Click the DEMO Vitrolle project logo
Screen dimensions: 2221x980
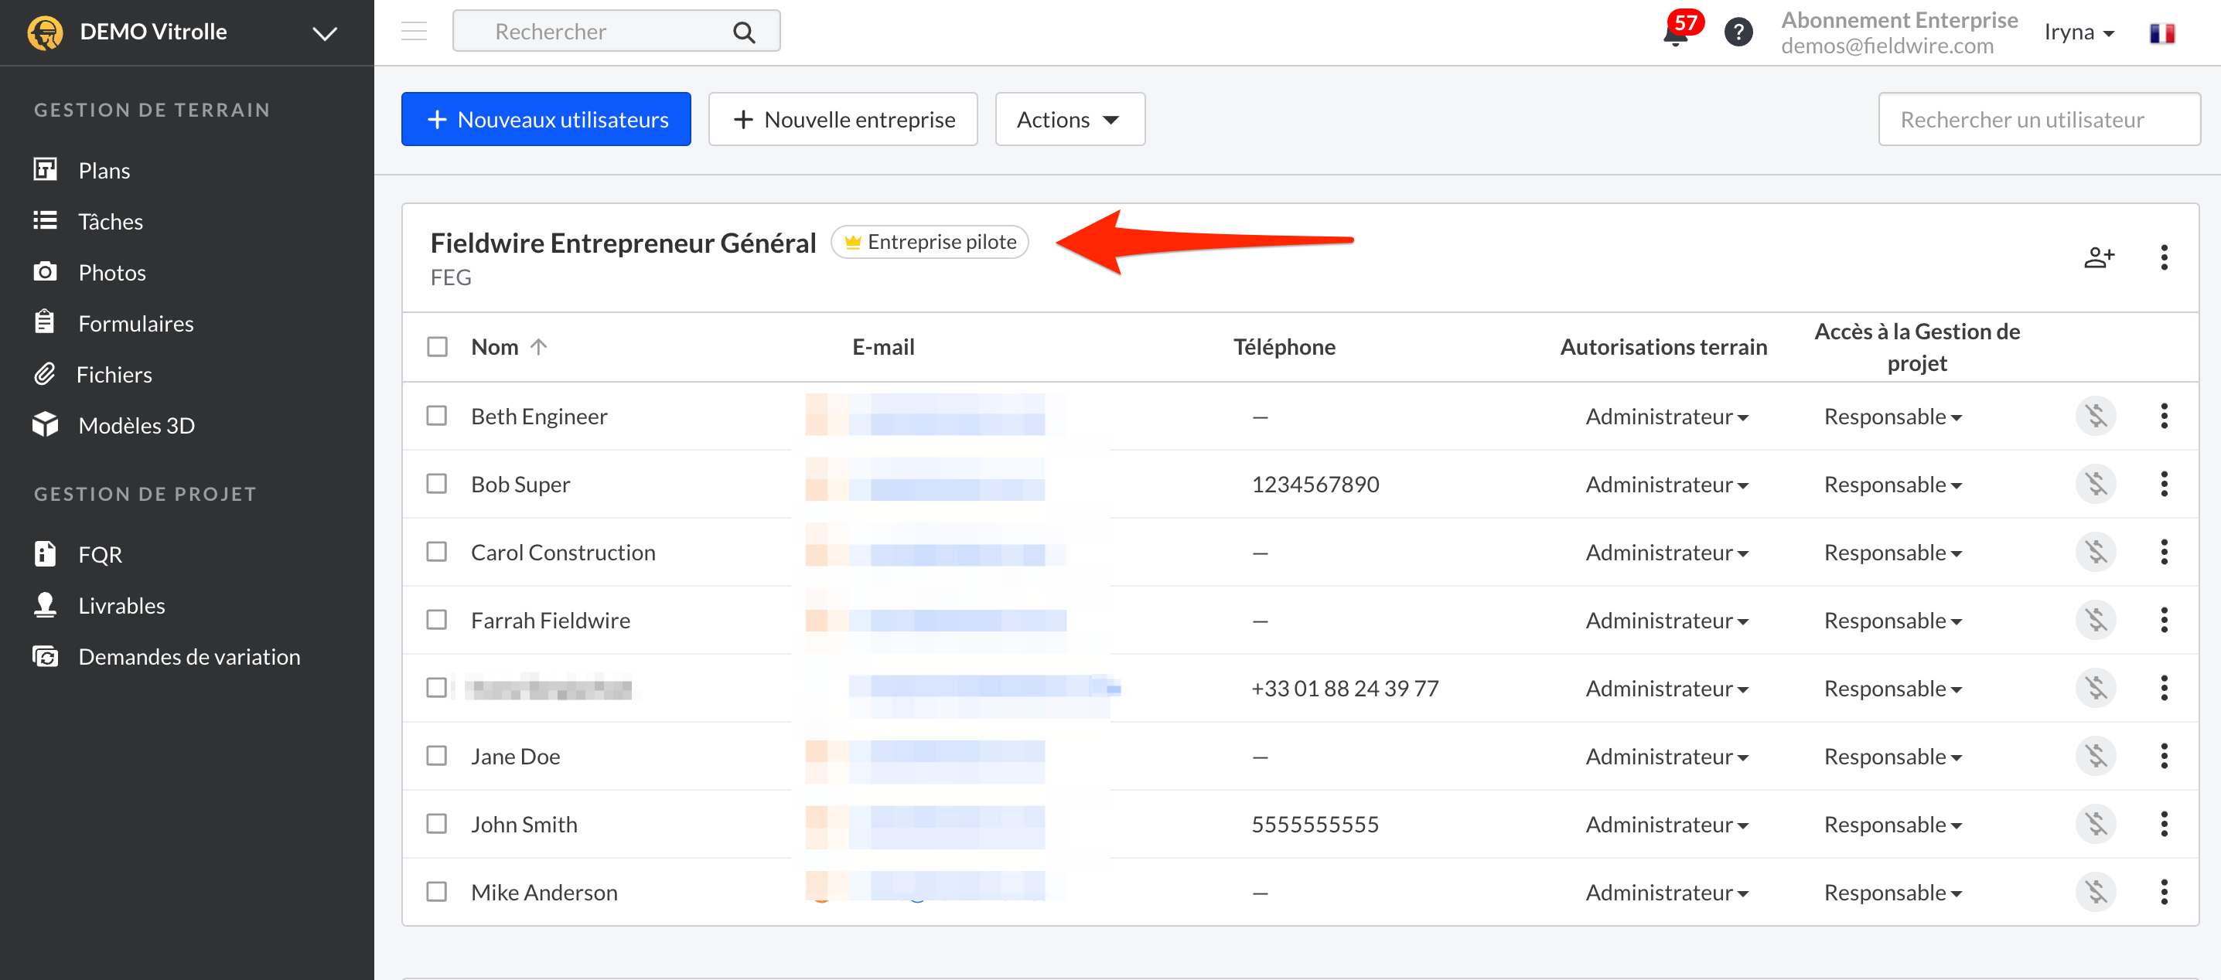pyautogui.click(x=45, y=32)
